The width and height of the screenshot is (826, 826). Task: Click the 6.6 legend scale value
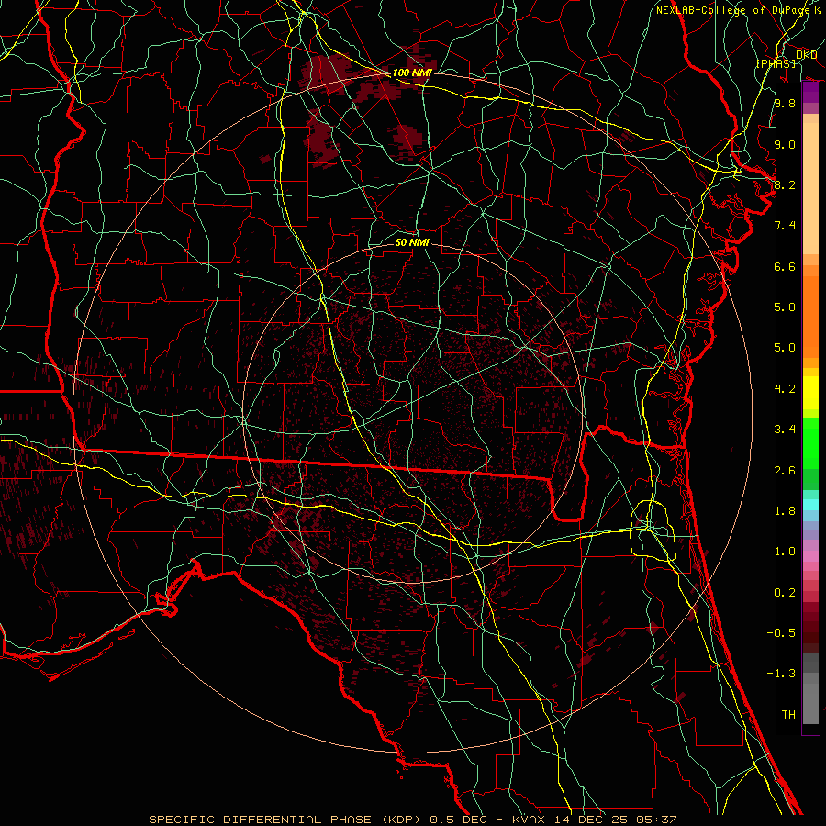(x=784, y=267)
